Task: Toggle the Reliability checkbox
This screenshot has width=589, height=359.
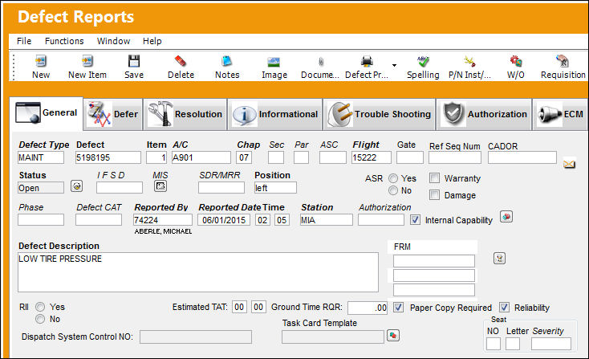Action: 504,308
